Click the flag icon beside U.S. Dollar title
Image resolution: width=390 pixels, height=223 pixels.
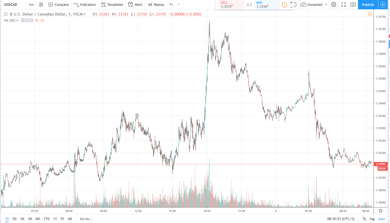[x=11, y=14]
